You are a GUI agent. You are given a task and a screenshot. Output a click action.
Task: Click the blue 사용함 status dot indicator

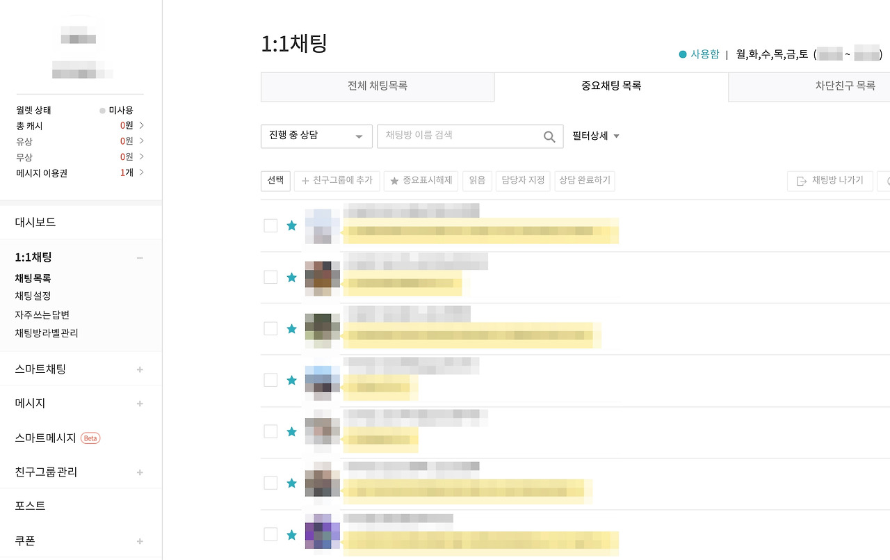coord(682,53)
